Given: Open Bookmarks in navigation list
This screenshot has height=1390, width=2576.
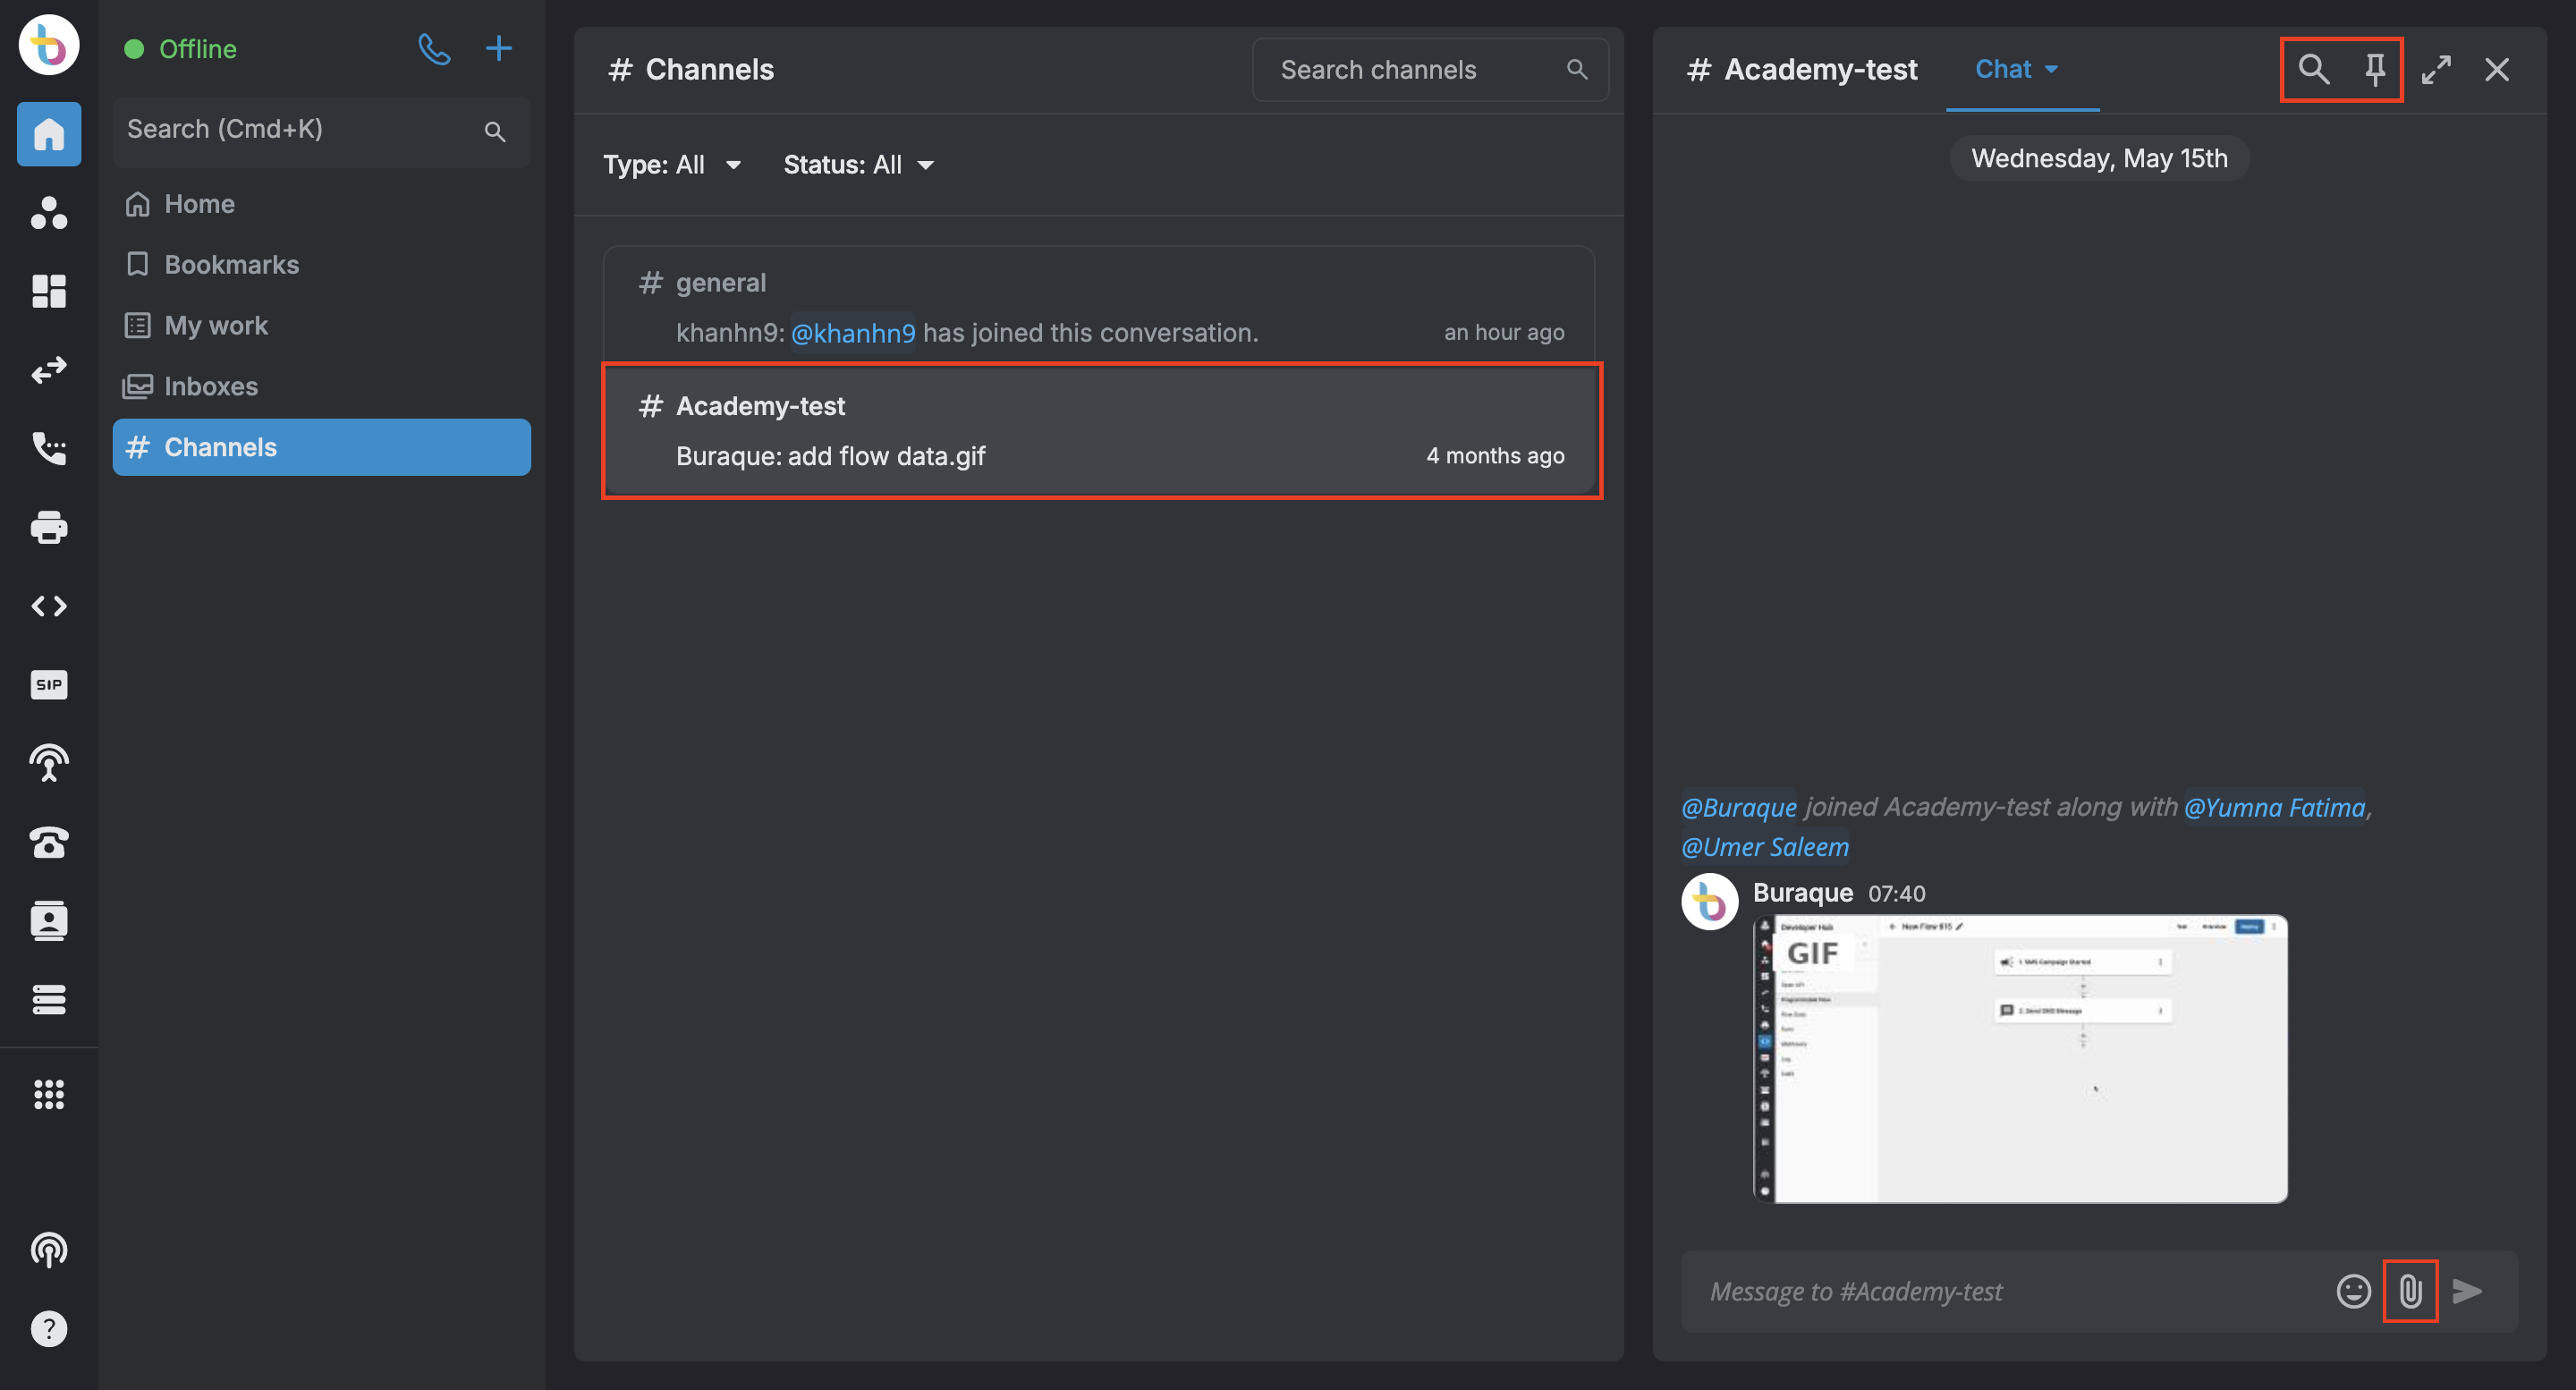Looking at the screenshot, I should 321,265.
